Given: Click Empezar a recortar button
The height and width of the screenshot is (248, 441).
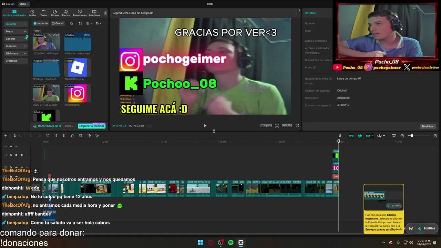Looking at the screenshot, I should [x=91, y=126].
